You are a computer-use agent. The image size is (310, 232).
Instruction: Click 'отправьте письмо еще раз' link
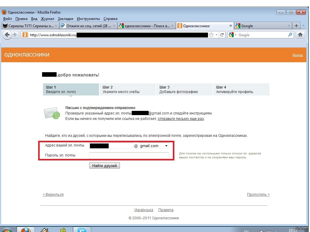(x=181, y=119)
